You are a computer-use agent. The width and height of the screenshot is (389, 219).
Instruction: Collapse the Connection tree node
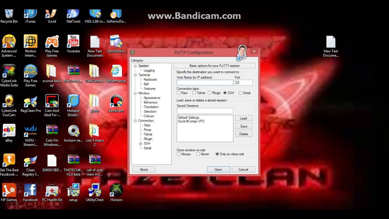click(136, 121)
